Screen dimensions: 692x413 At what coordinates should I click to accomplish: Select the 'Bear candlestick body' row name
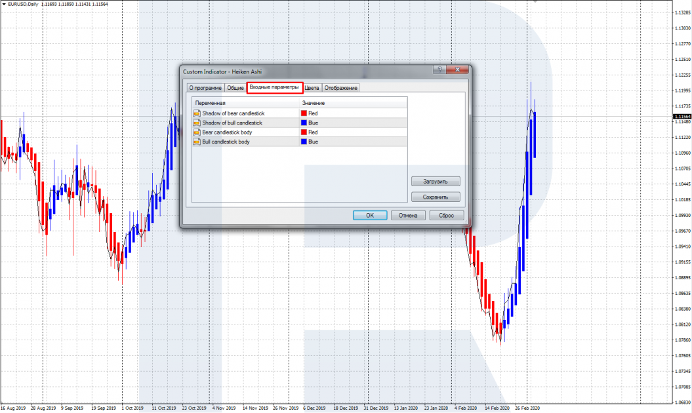[228, 132]
